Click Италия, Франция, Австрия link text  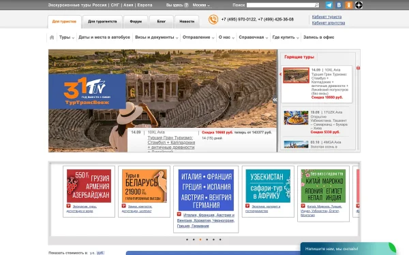(206, 220)
